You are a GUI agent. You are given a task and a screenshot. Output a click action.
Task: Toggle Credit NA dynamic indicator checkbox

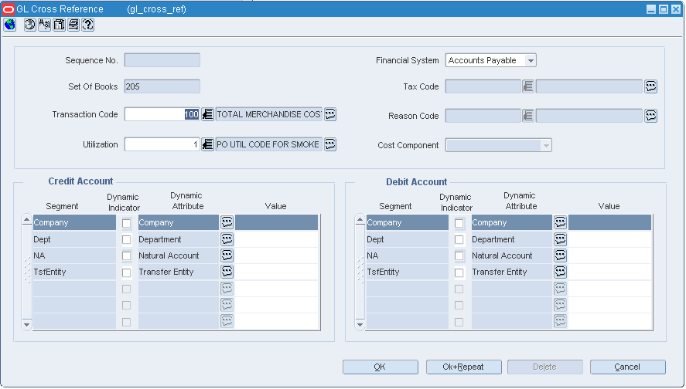(x=126, y=255)
